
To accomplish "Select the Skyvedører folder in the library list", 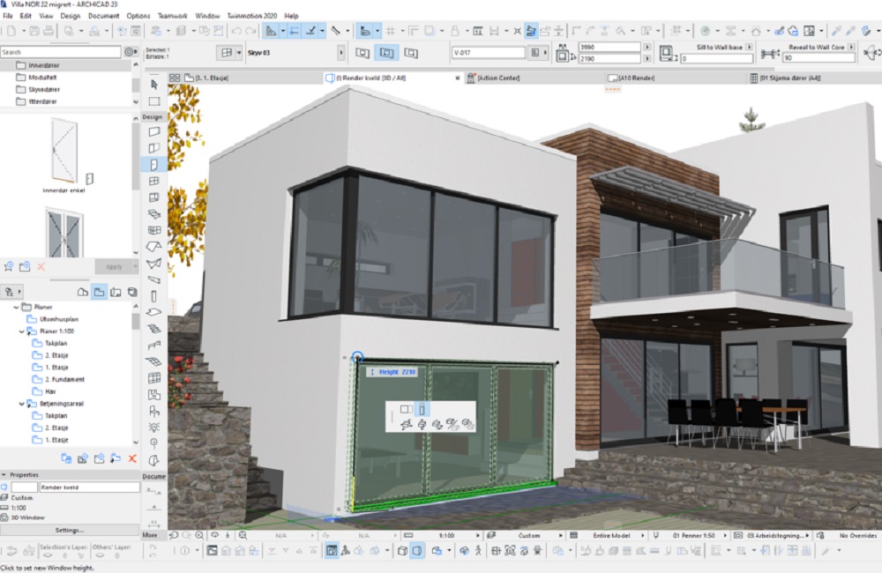I will 44,89.
